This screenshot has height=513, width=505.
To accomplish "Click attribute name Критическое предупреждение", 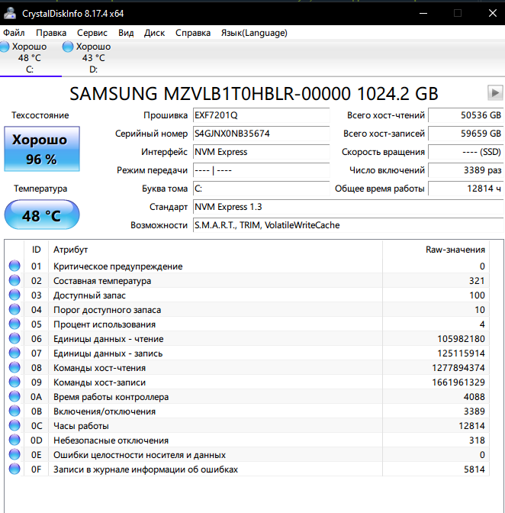I will [x=117, y=266].
